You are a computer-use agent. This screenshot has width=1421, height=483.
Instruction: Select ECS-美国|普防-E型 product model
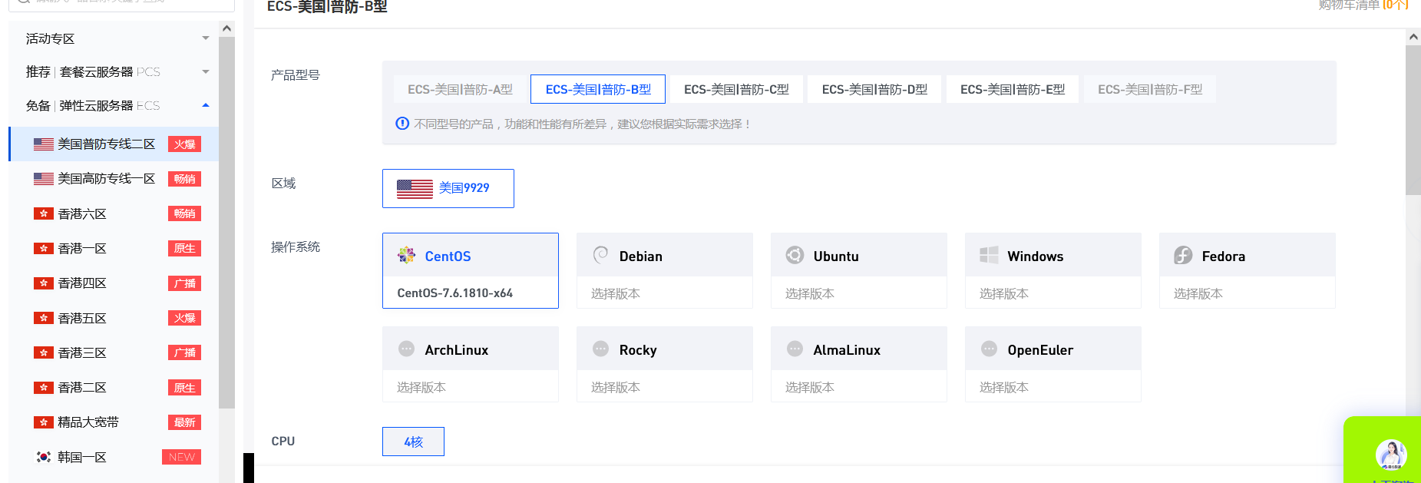click(1013, 89)
